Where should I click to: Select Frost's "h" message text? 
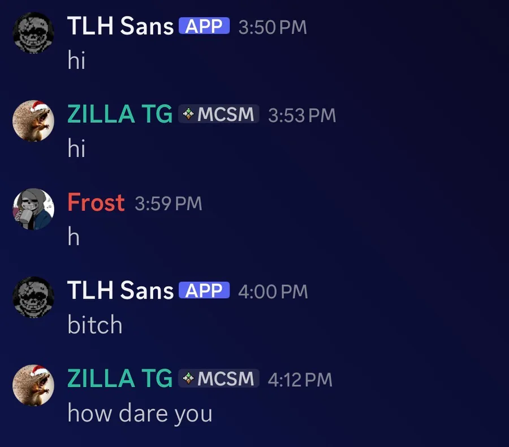click(74, 237)
